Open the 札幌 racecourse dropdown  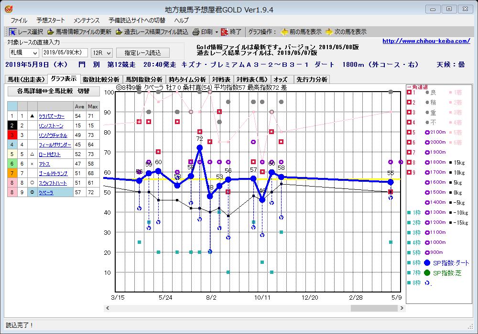coord(35,53)
